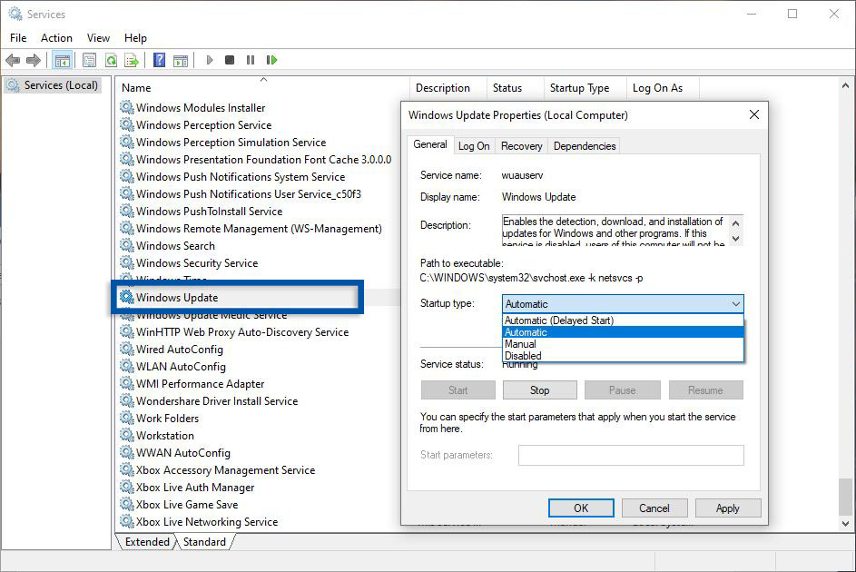This screenshot has height=572, width=856.
Task: Click the Apply button
Action: 728,508
